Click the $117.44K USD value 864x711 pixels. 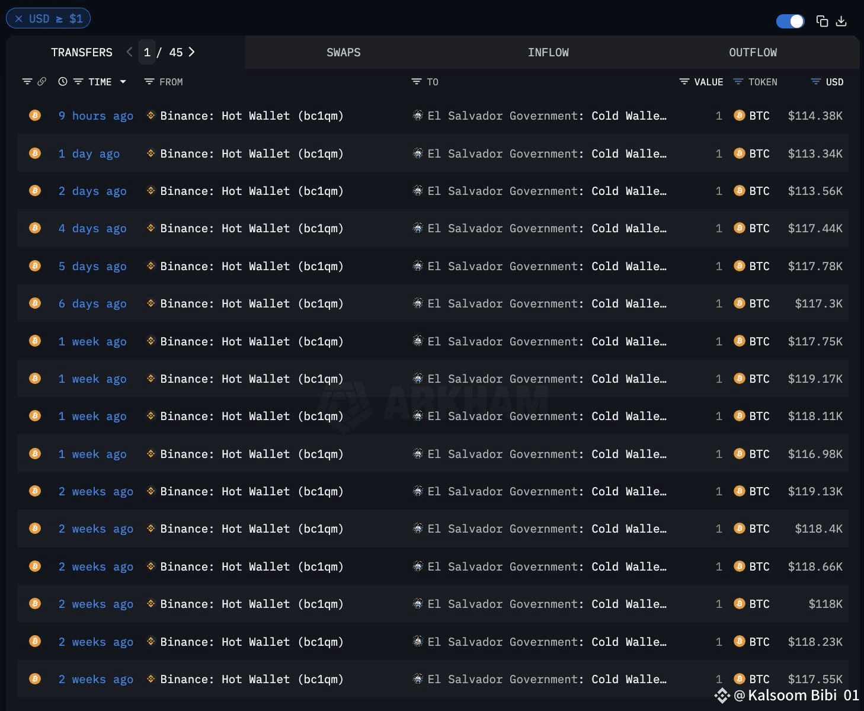pyautogui.click(x=815, y=228)
